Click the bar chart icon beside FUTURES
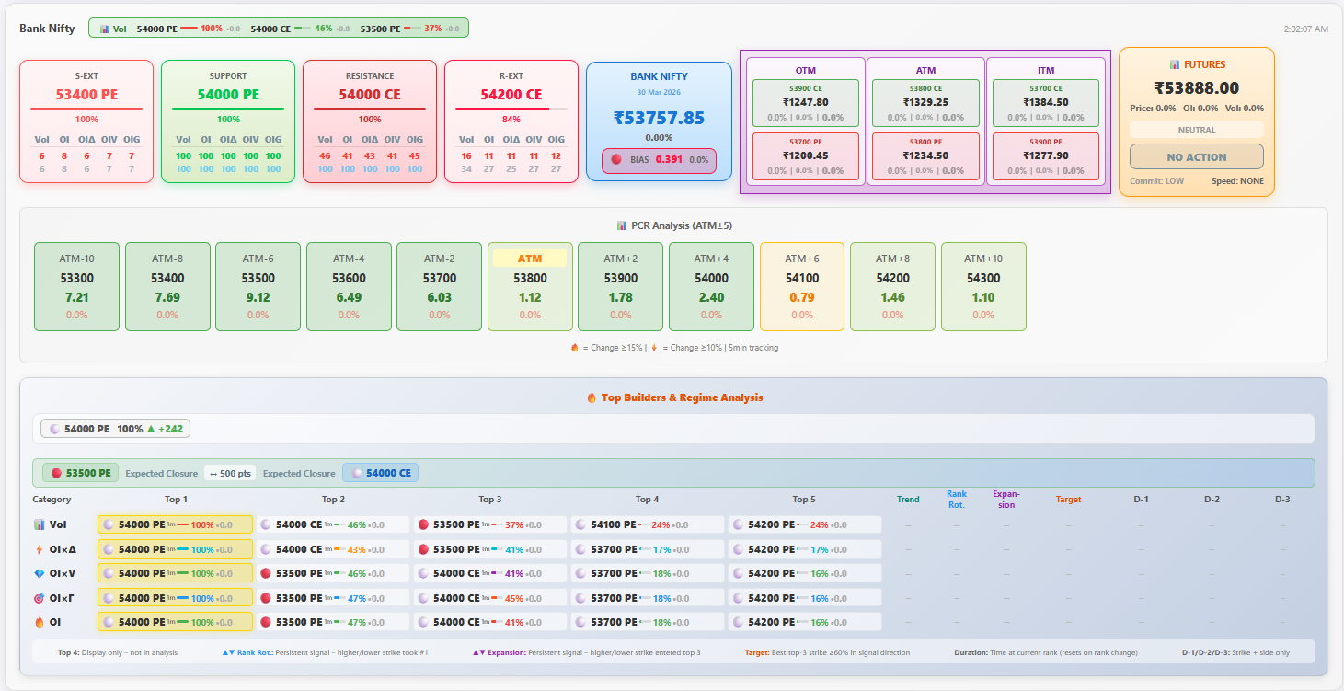The height and width of the screenshot is (691, 1344). [1174, 64]
